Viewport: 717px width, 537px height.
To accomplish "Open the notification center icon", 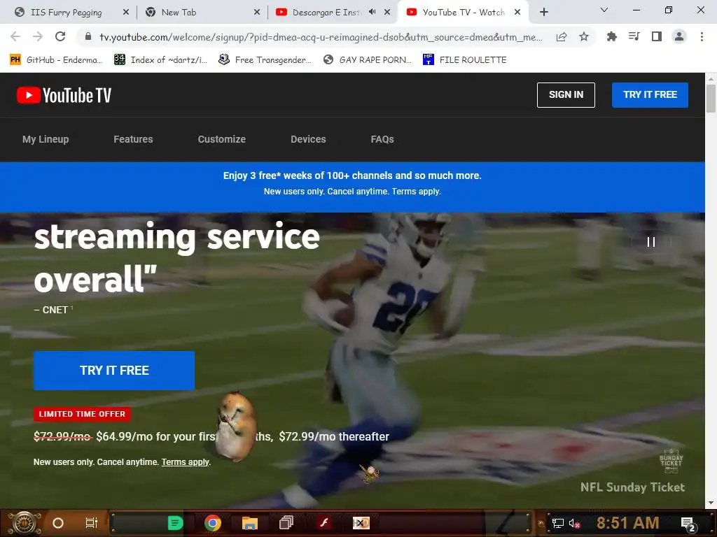I will (688, 524).
